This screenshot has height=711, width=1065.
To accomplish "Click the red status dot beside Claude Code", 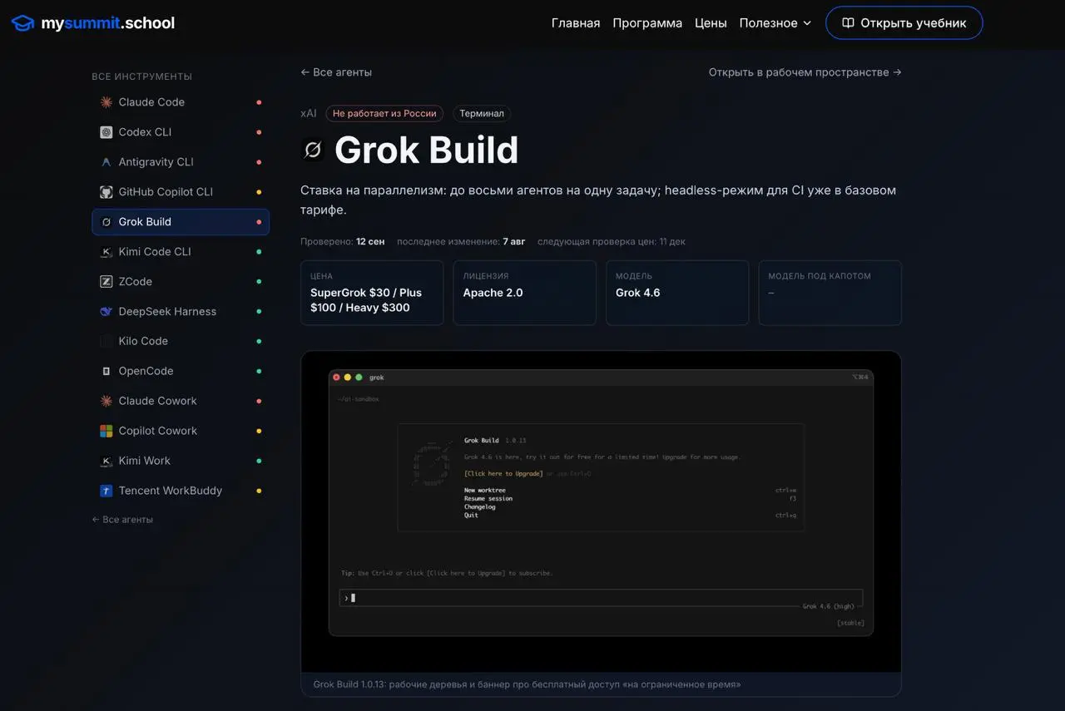I will pos(259,102).
